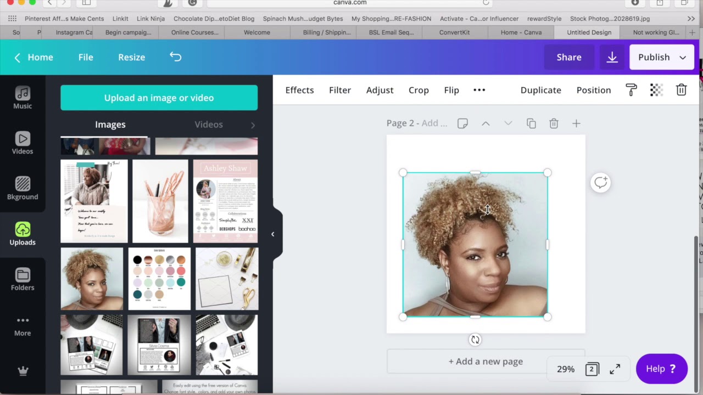Open the Flip option

pos(451,90)
